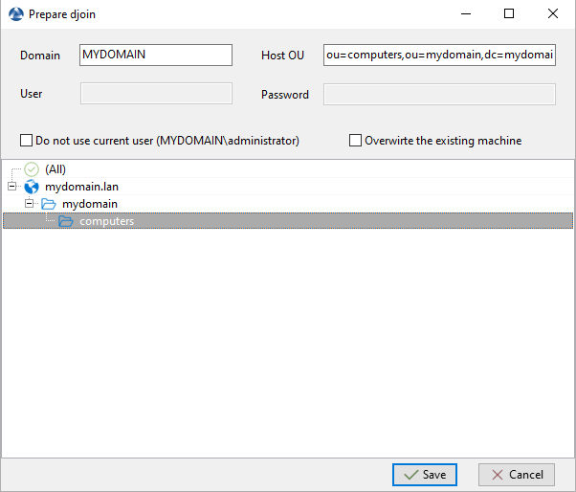Image resolution: width=576 pixels, height=492 pixels.
Task: Click the app icon in the title bar
Action: click(x=14, y=14)
